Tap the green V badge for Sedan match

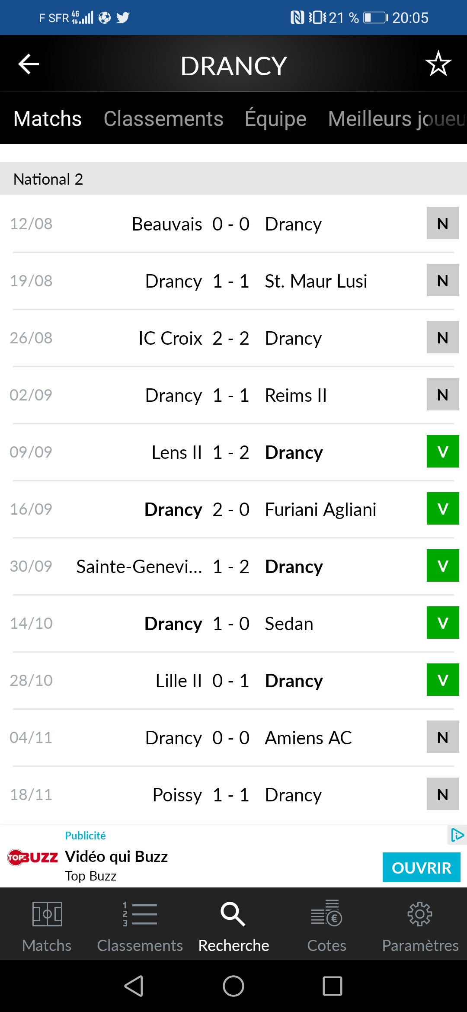point(443,623)
